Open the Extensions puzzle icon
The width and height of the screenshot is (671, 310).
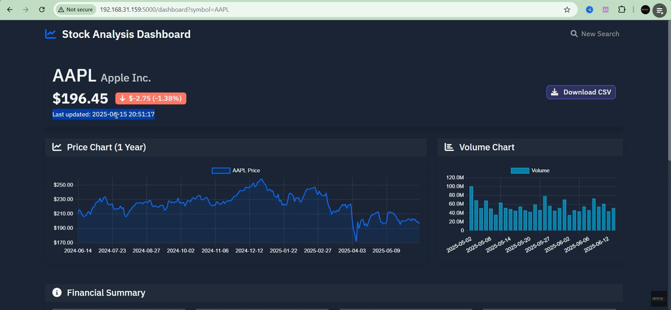622,9
